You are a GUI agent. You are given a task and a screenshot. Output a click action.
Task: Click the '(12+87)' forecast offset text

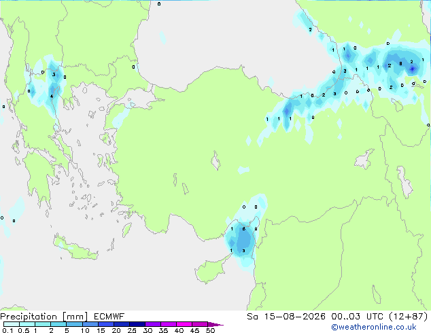pos(409,317)
